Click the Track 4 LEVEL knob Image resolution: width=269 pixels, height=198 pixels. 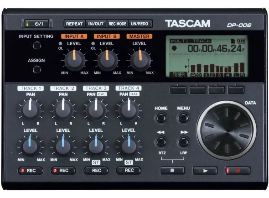point(129,146)
